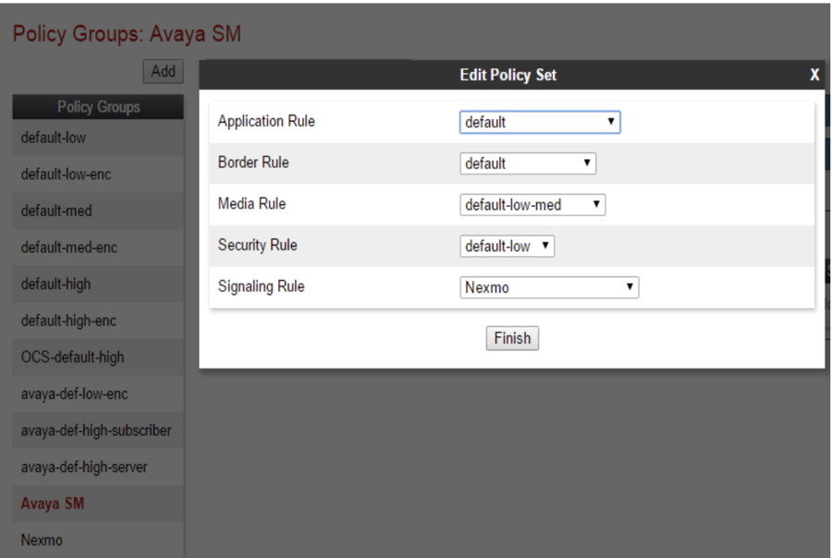Select the default-high policy group
The width and height of the screenshot is (832, 558).
point(98,285)
